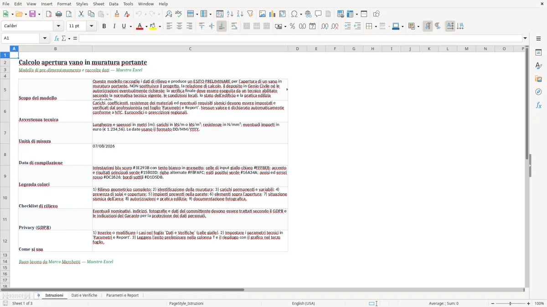Apply red font color swatch
Screen dimensions: 547x307
[x=139, y=26]
